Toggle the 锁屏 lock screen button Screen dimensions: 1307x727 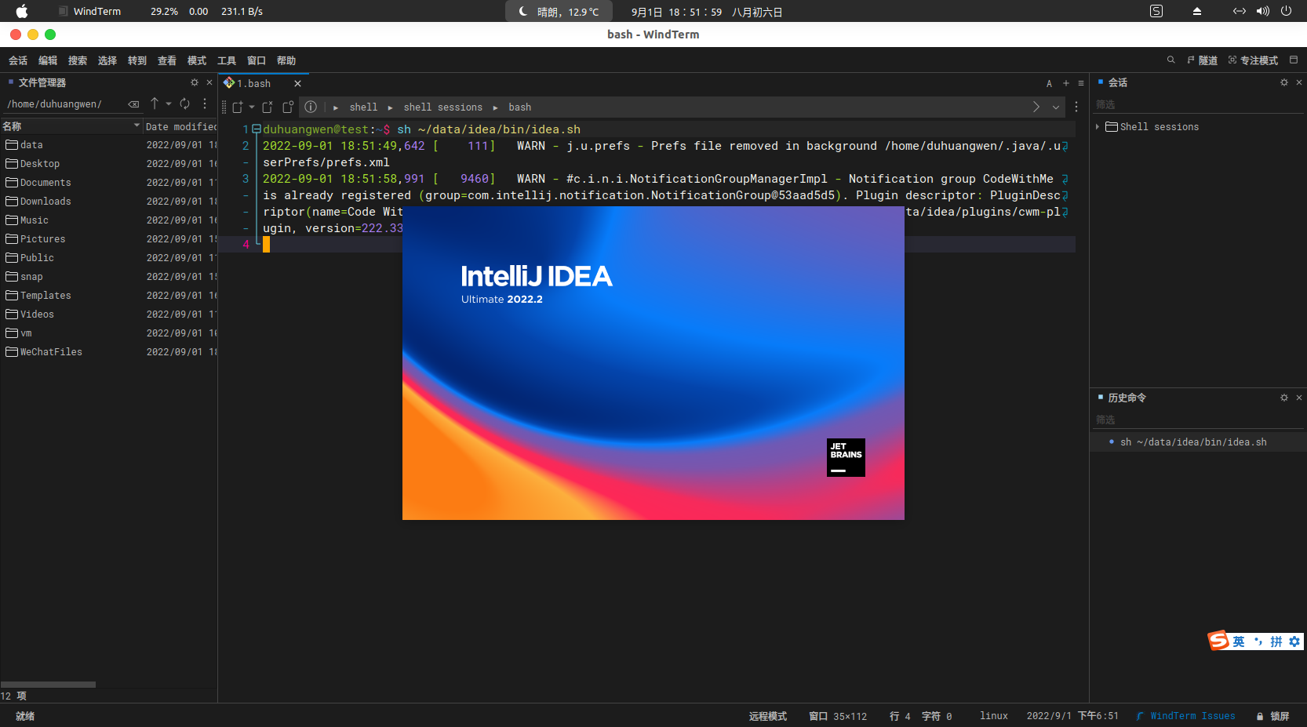click(1272, 716)
